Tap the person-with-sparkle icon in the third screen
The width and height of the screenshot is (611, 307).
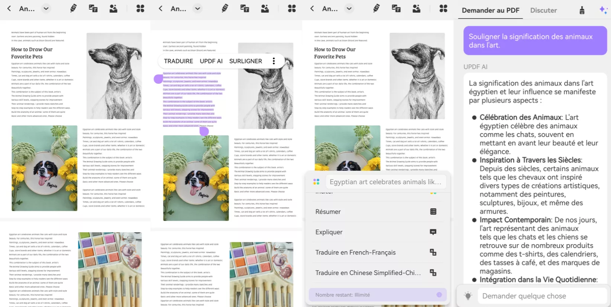tap(417, 8)
